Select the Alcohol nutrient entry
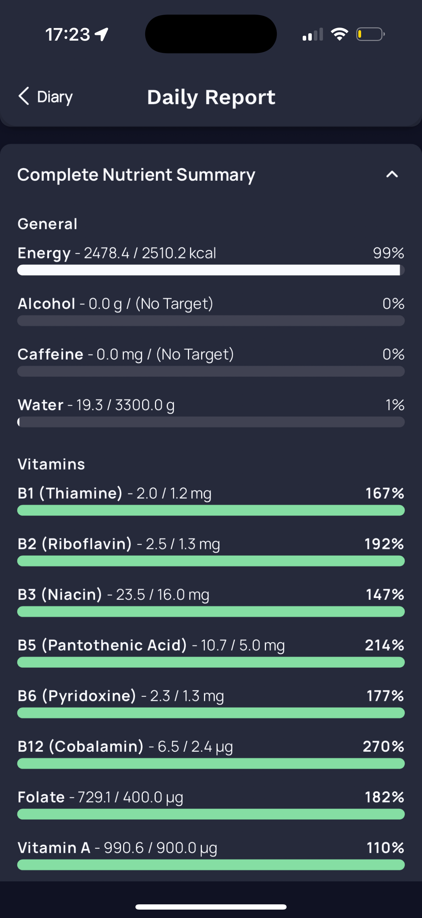422x918 pixels. pyautogui.click(x=211, y=311)
